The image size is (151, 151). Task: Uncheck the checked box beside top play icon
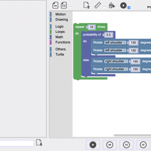[129, 7]
